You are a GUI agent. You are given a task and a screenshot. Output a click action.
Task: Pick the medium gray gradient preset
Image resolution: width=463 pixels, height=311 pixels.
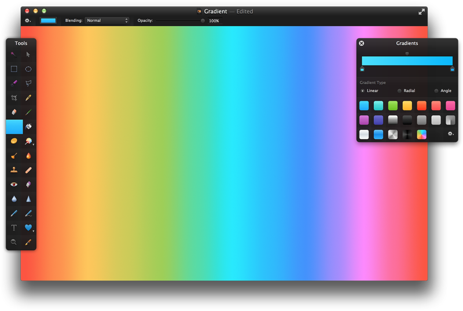[422, 120]
